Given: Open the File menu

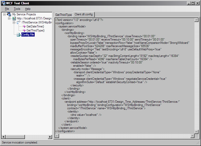Looking at the screenshot, I should pos(7,9).
